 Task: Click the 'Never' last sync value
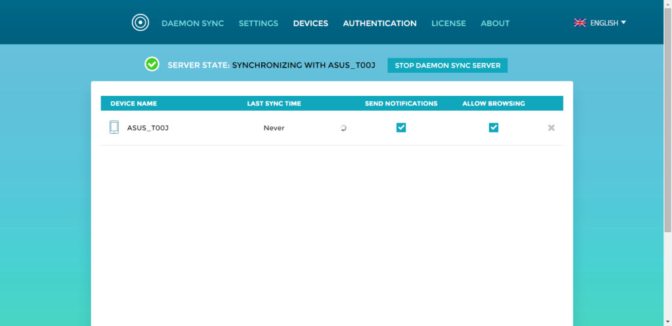tap(274, 128)
